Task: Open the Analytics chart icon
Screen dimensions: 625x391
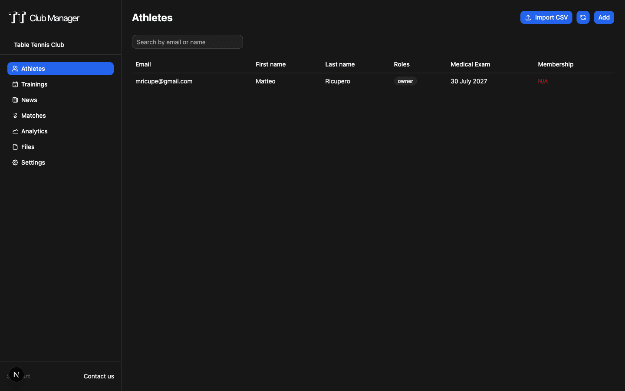Action: point(15,131)
